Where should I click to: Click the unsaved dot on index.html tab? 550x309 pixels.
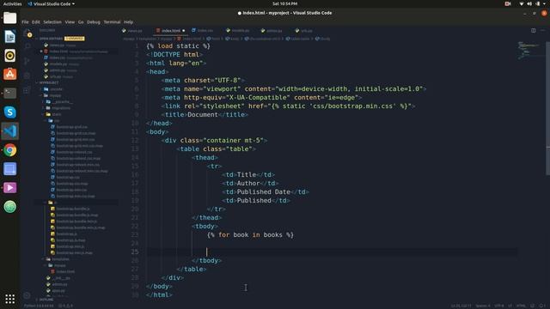[x=183, y=31]
